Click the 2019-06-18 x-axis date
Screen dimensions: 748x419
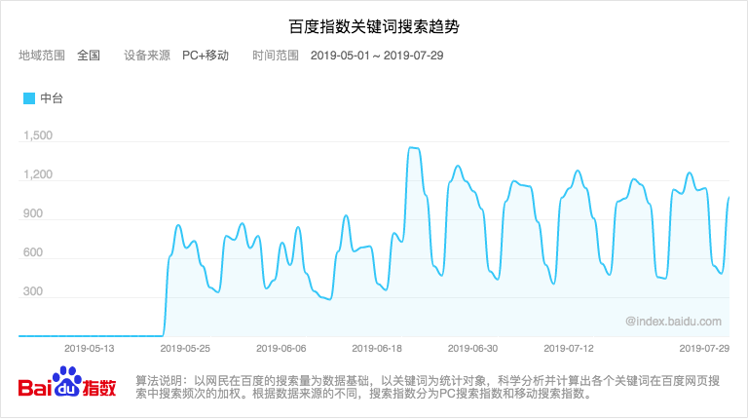(377, 349)
